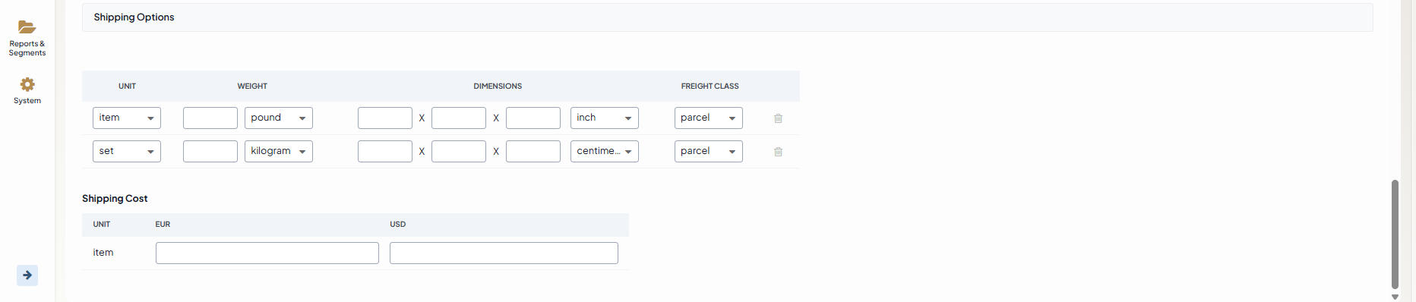Change kilogram weight unit dropdown
The height and width of the screenshot is (302, 1416).
coord(279,151)
